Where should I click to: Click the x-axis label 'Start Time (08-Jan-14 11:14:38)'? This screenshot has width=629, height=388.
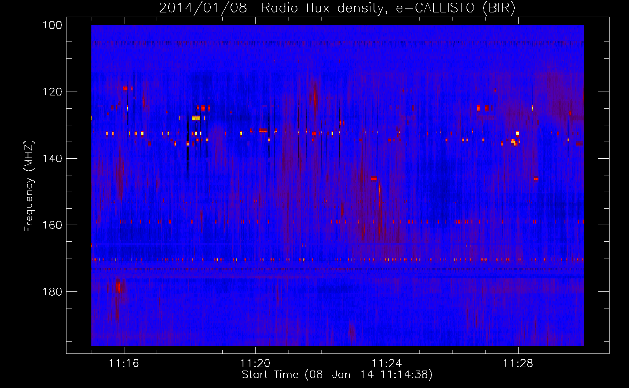pyautogui.click(x=337, y=375)
